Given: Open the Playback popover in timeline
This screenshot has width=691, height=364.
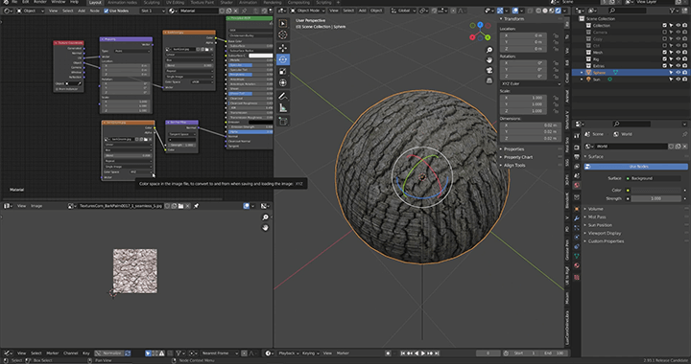Looking at the screenshot, I should [289, 353].
